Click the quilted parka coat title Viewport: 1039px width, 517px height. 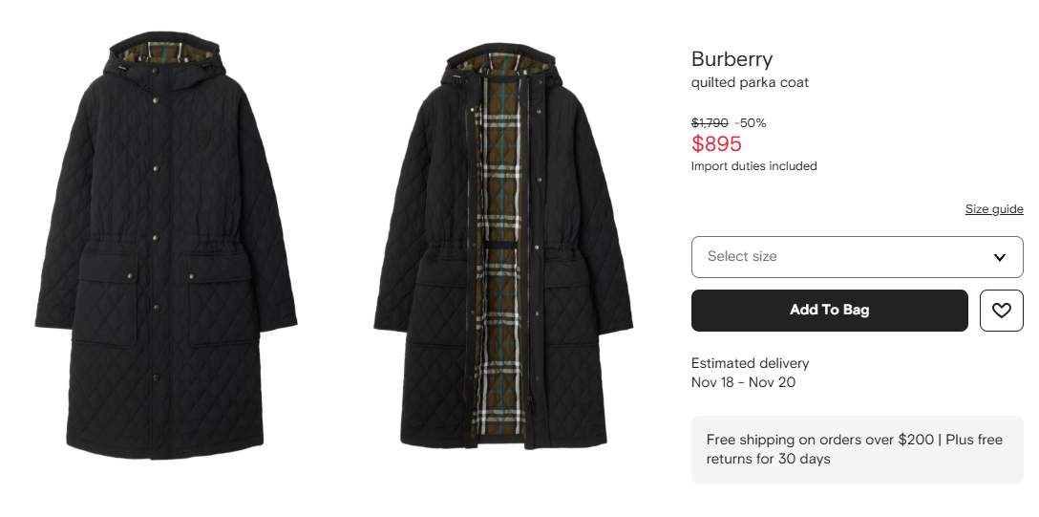[750, 83]
